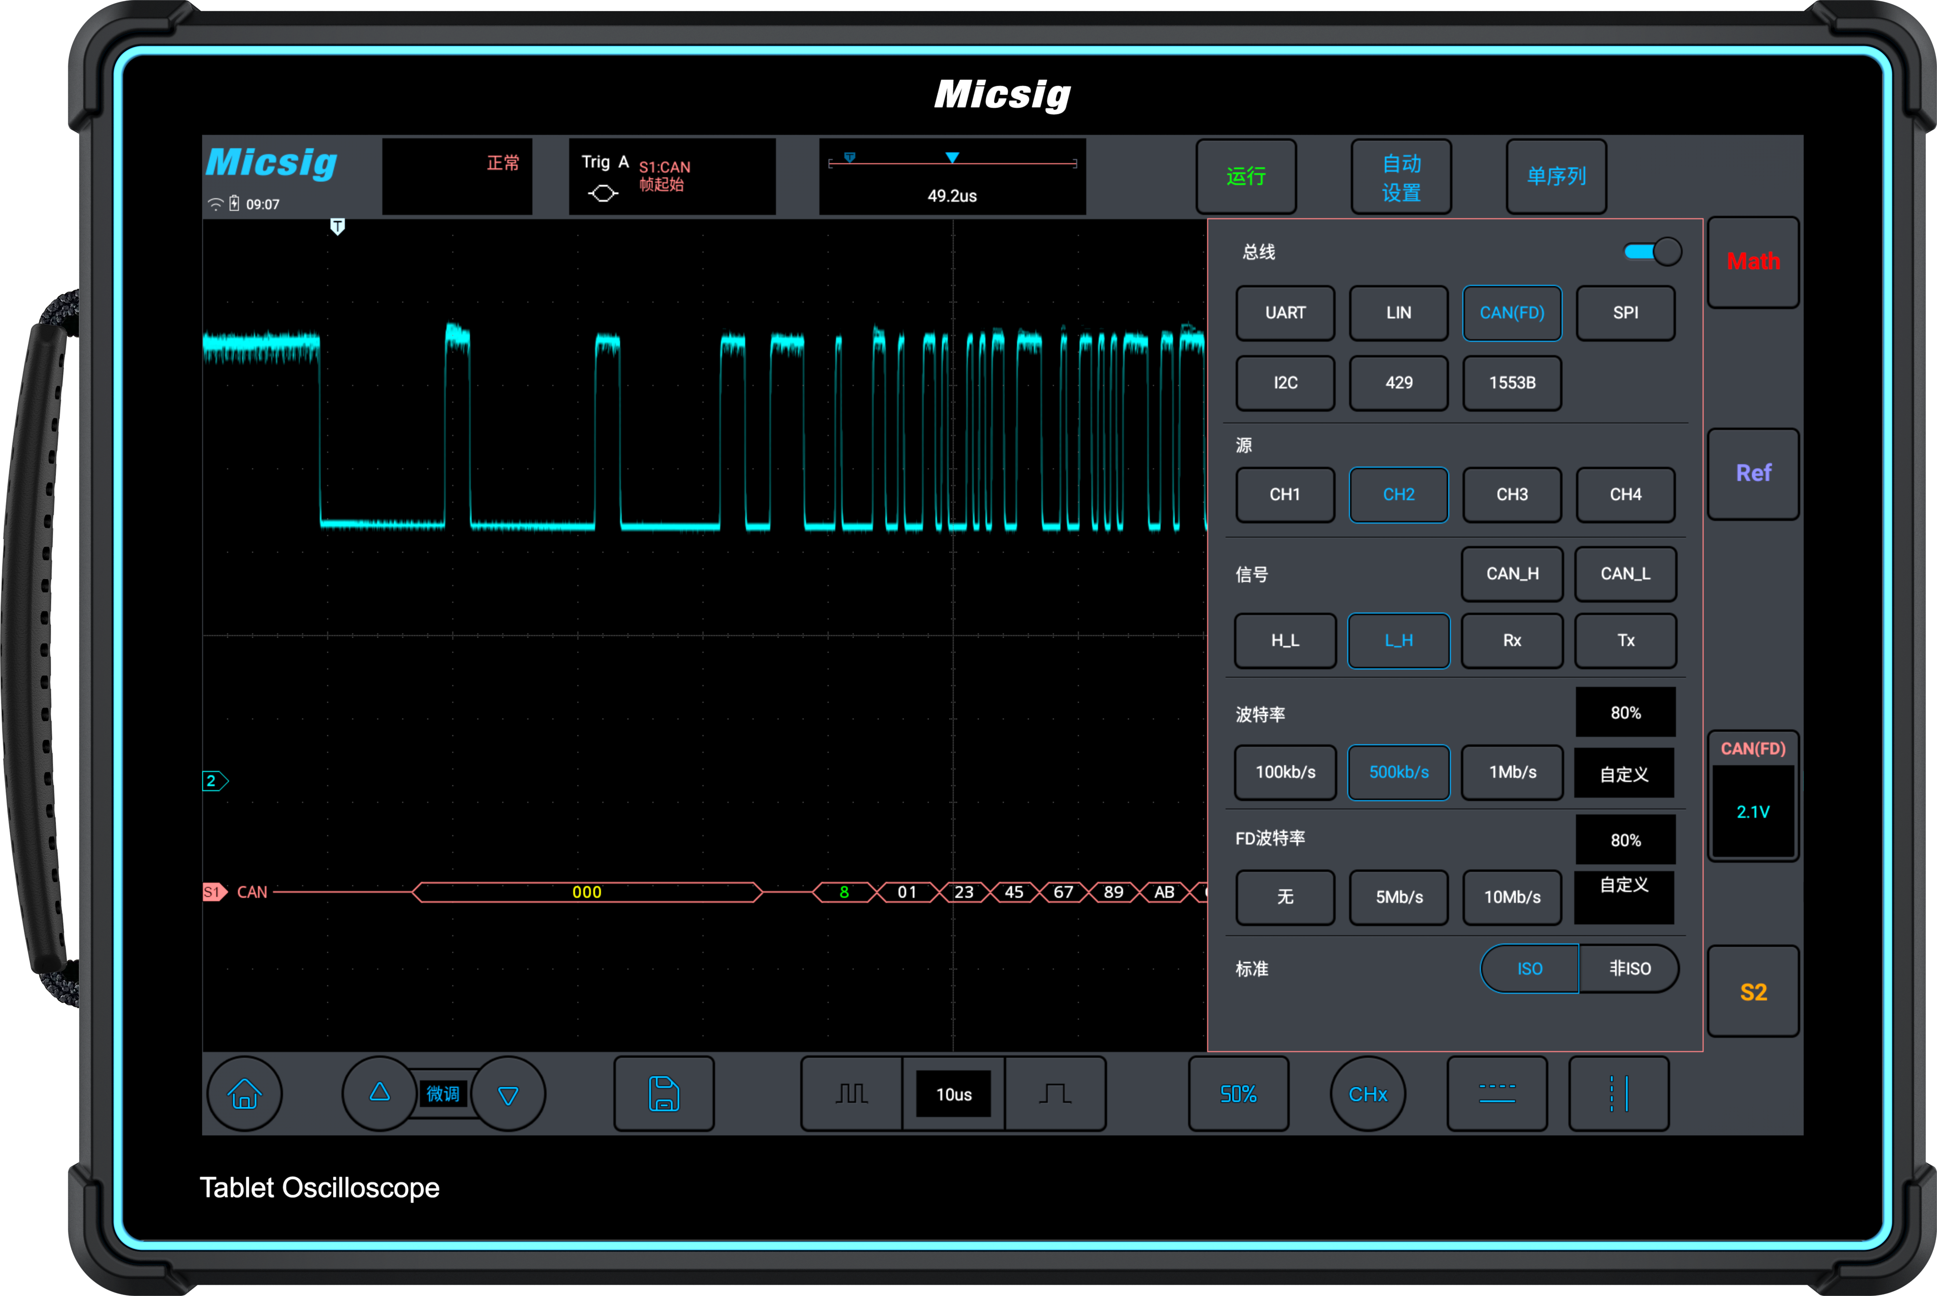Open the vertical cursor line icon

(x=1618, y=1094)
